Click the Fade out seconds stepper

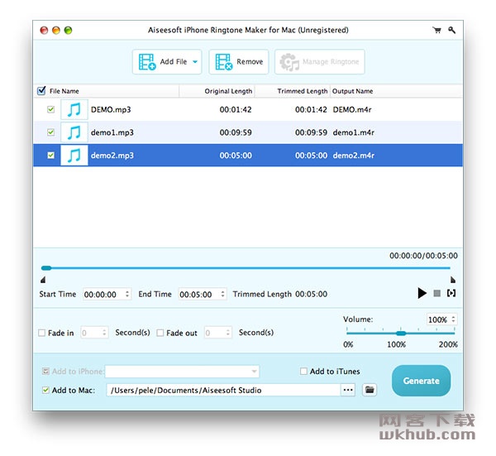228,333
